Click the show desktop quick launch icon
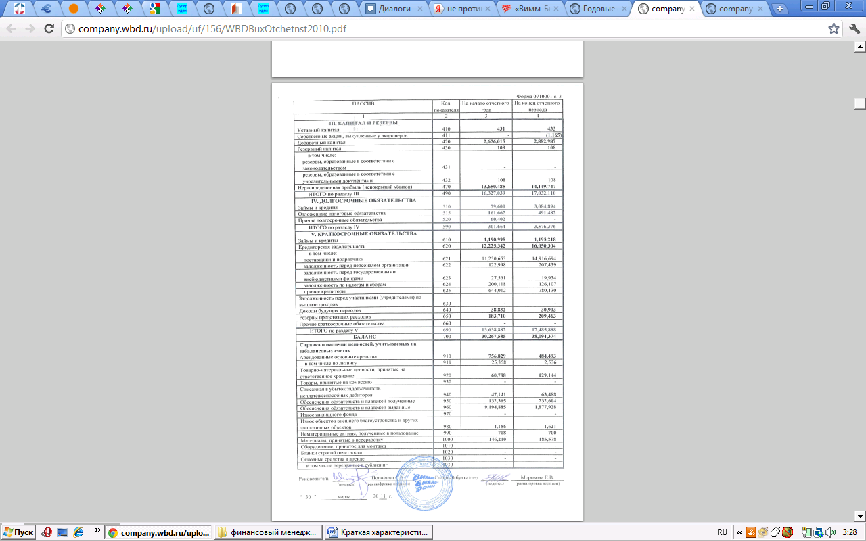Screen dimensions: 866x541 (62, 532)
